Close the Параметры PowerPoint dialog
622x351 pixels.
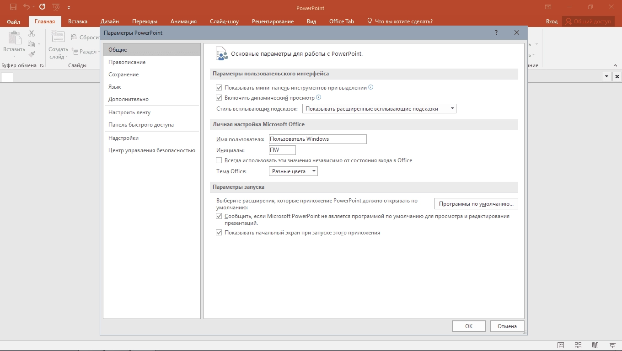click(517, 33)
